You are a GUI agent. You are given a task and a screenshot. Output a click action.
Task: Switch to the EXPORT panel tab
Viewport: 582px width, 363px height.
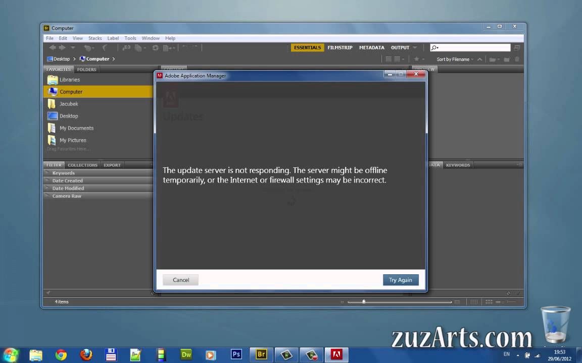(112, 165)
